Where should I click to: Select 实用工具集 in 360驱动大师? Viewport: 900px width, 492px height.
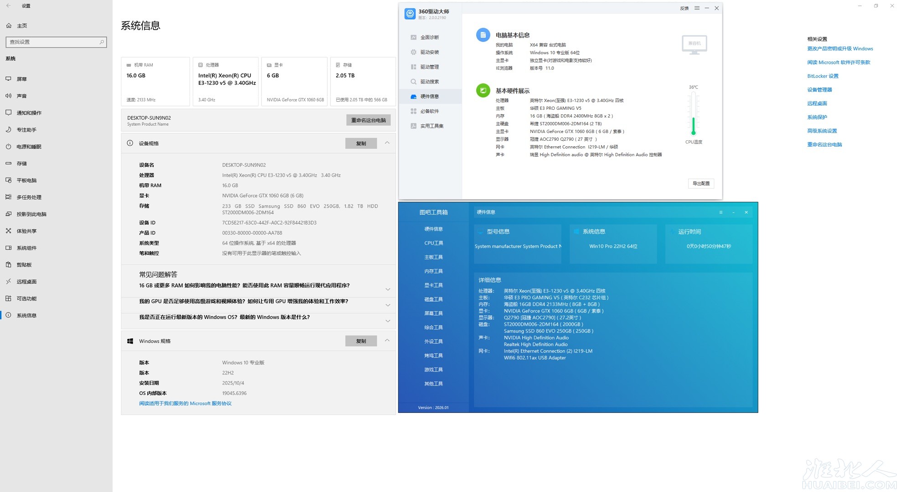click(x=430, y=126)
